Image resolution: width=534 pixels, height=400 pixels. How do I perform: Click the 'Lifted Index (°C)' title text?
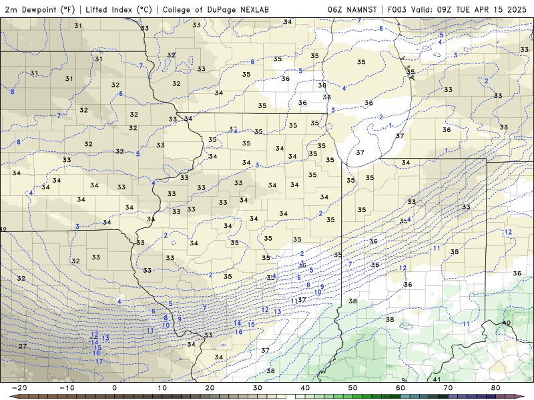[x=119, y=9]
